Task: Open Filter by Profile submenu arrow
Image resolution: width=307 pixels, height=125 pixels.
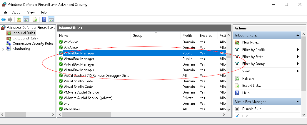Action: coord(298,50)
